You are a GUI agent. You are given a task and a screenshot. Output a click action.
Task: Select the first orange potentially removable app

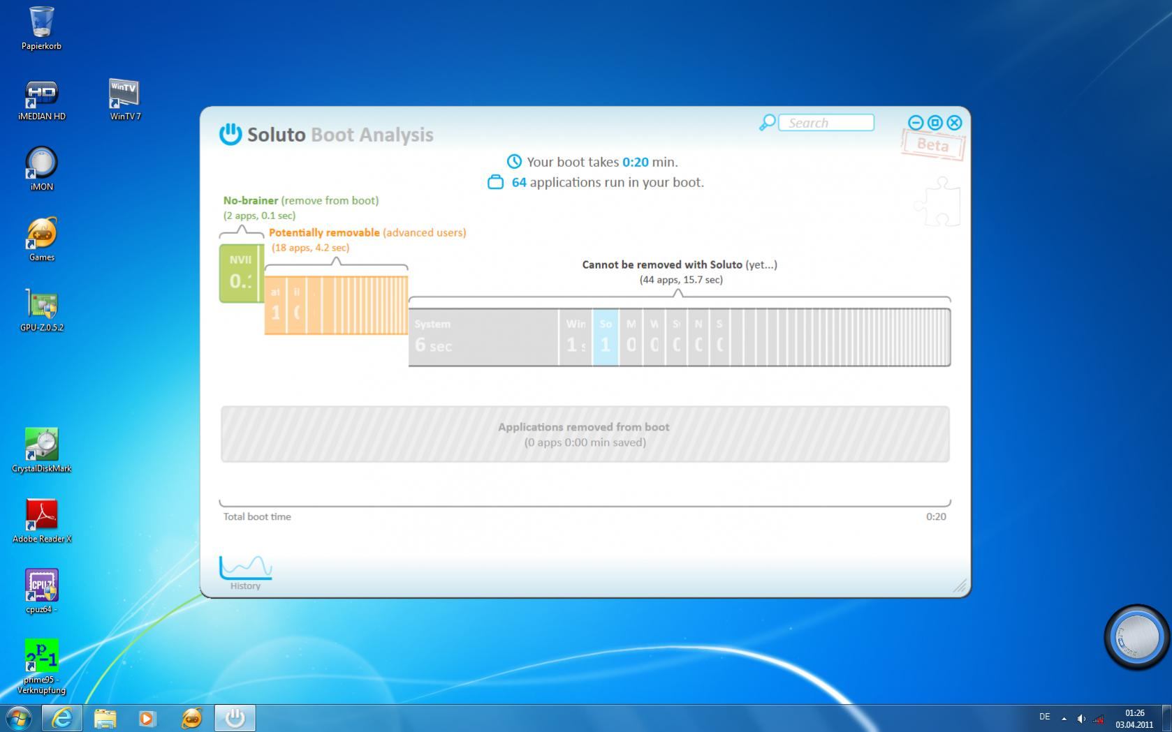[275, 304]
